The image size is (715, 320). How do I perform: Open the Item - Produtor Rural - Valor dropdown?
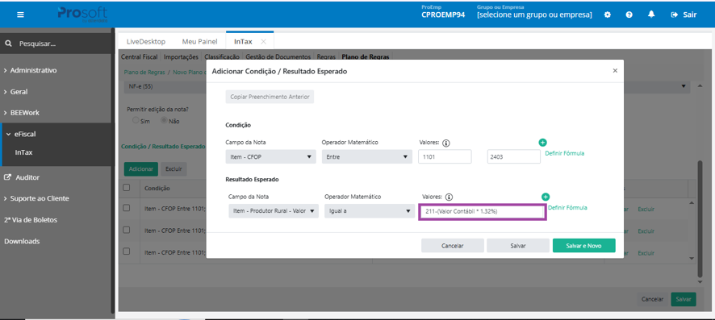point(274,210)
